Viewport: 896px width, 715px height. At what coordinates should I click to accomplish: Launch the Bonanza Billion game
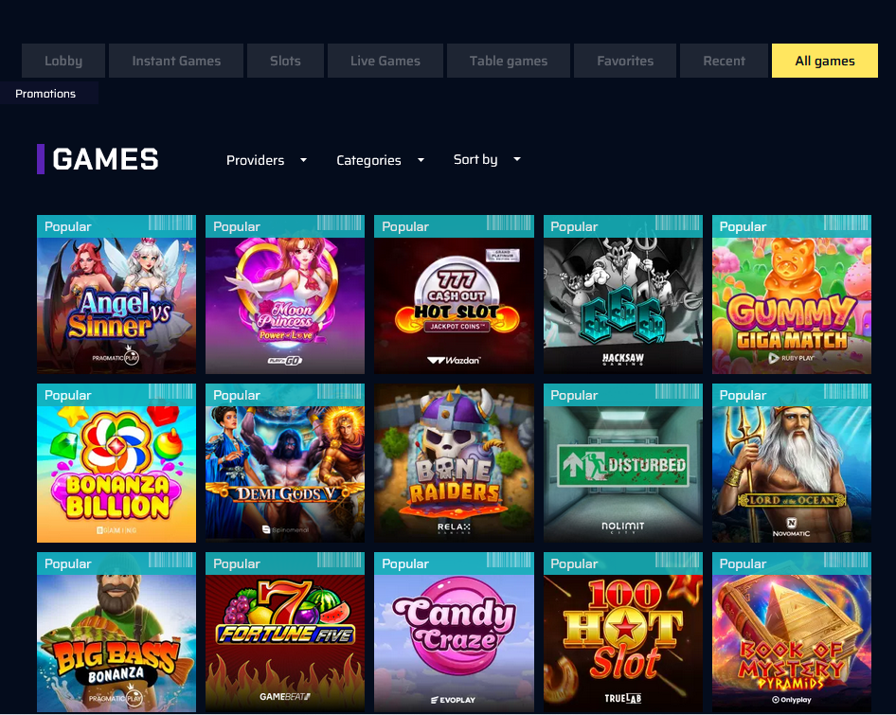tap(116, 463)
